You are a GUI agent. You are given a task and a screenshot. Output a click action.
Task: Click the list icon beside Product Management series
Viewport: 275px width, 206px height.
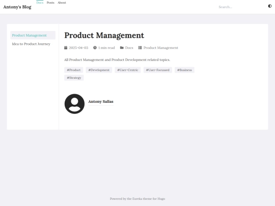[x=140, y=48]
